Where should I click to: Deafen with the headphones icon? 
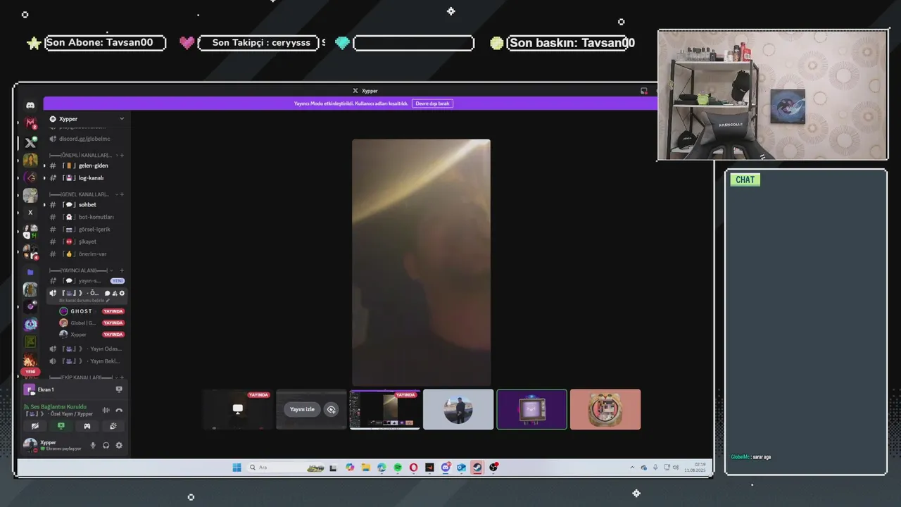coord(106,445)
